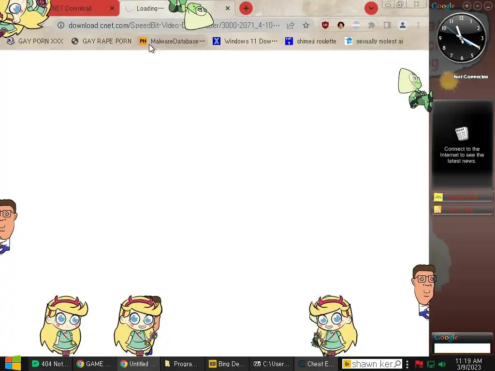Click green Peridot shimeji on sidebar edge
Screen dimensions: 495x371
415,89
